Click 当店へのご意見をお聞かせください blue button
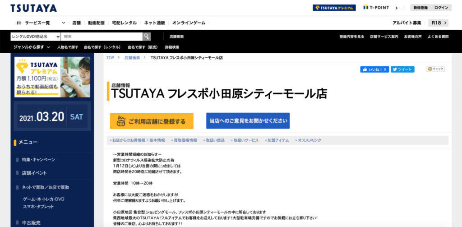Viewport: 462px width, 227px height. [x=248, y=121]
